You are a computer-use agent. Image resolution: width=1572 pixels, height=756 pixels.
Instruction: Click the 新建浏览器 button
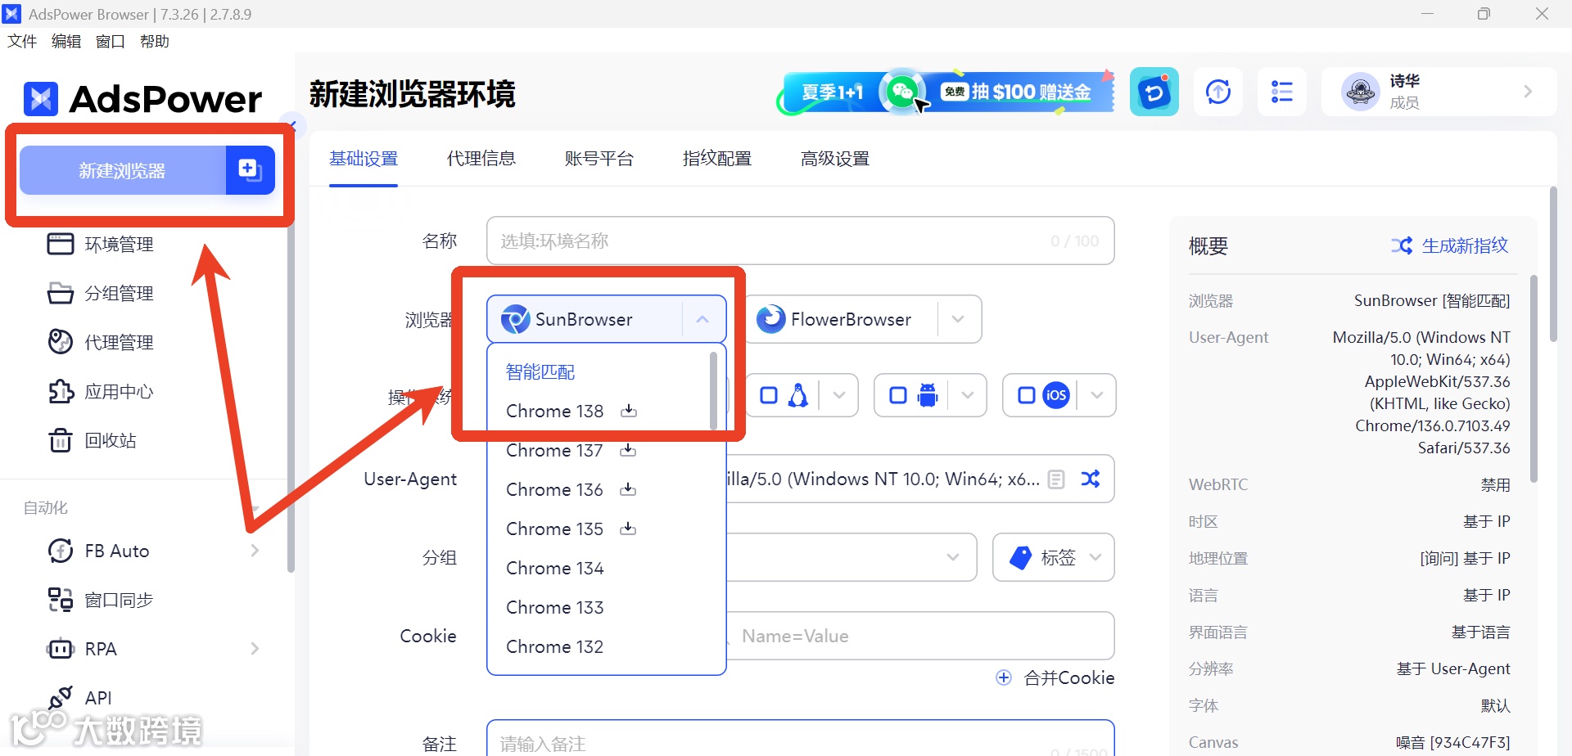pos(123,170)
